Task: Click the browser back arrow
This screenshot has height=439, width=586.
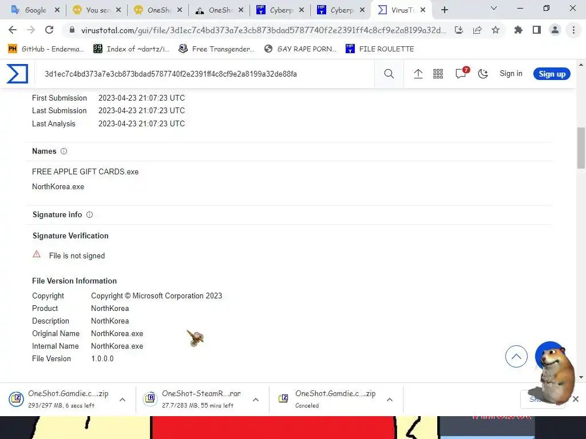Action: click(13, 30)
